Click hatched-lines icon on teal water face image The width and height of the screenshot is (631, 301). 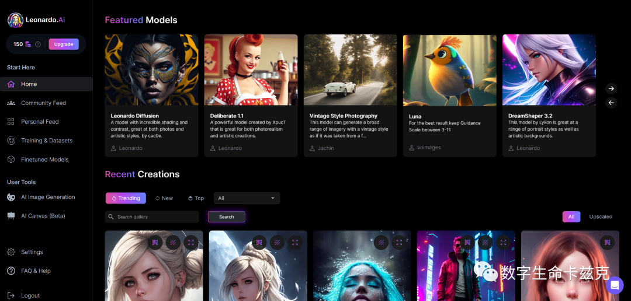(381, 242)
